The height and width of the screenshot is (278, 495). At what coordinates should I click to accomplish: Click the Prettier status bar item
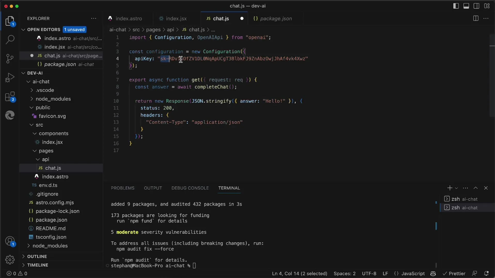point(454,274)
